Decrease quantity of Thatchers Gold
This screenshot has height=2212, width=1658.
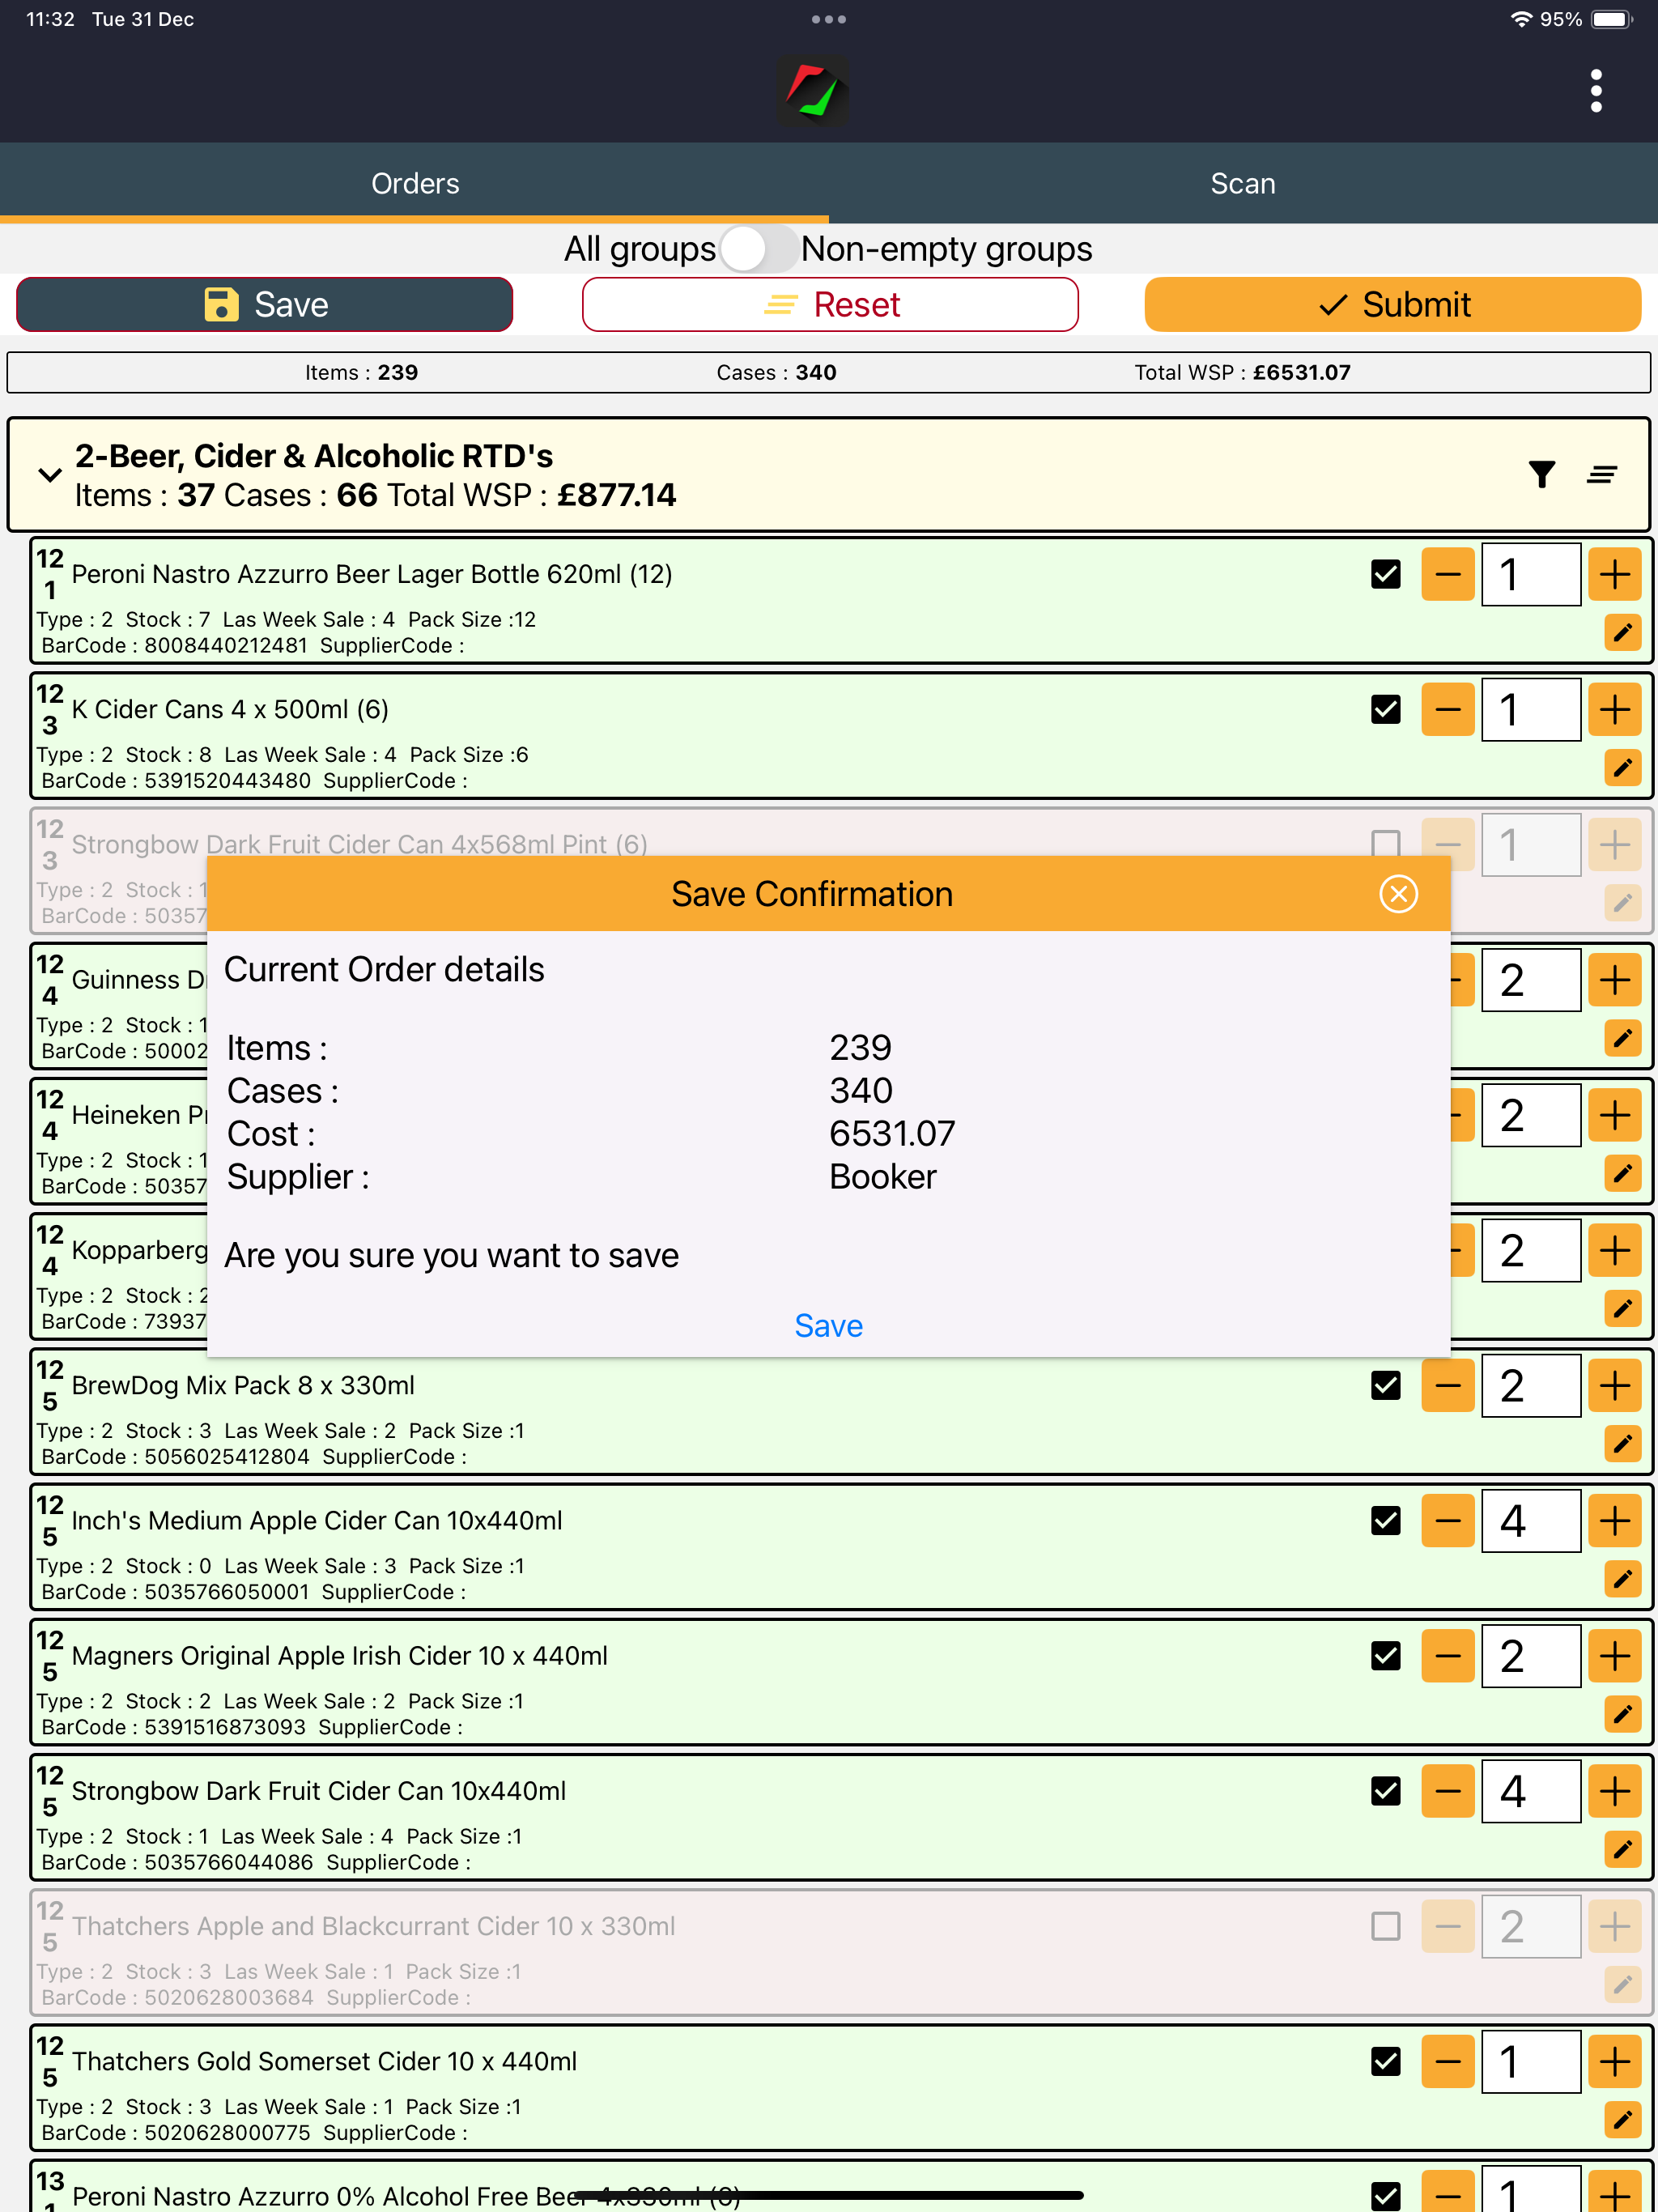[x=1448, y=2061]
